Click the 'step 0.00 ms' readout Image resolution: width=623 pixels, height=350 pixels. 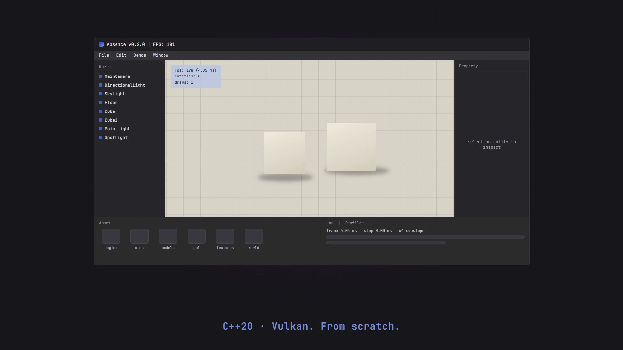point(378,231)
